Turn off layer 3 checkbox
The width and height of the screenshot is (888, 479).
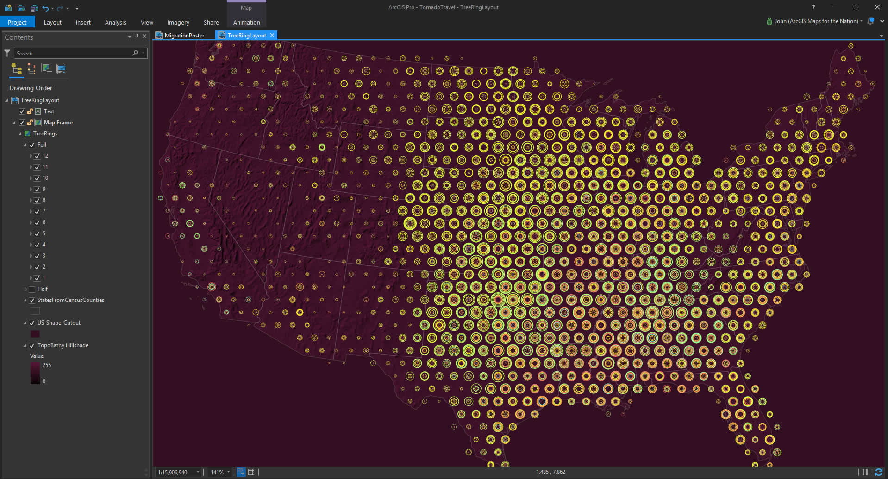[37, 256]
